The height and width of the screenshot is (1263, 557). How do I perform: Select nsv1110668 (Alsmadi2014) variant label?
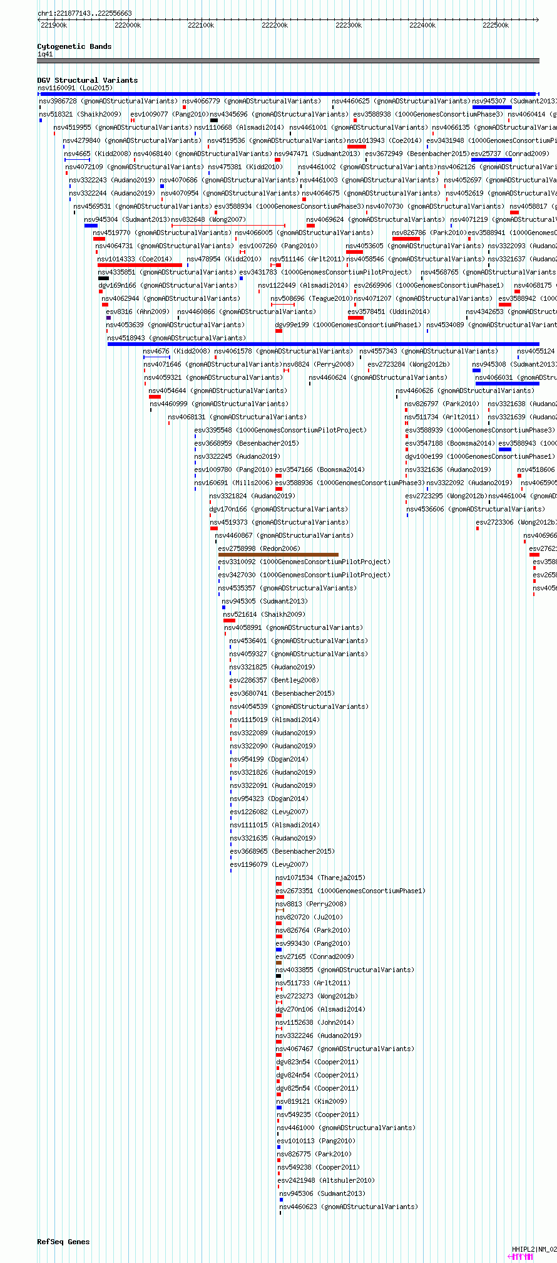(x=239, y=127)
